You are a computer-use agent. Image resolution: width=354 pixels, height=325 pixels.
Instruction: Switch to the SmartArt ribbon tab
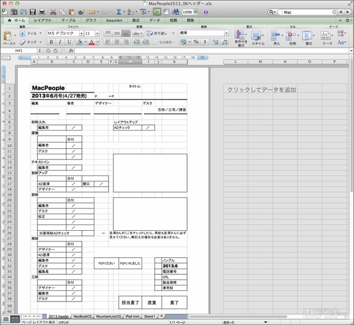[114, 20]
